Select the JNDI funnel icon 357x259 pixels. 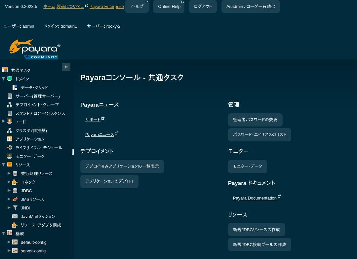(x=15, y=207)
